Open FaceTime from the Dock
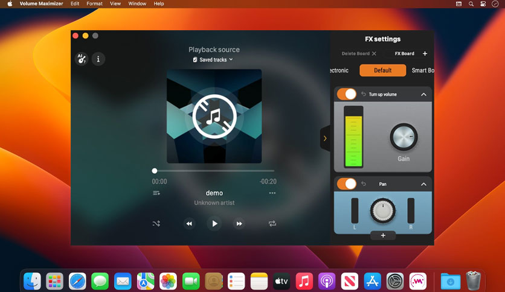 tap(191, 281)
